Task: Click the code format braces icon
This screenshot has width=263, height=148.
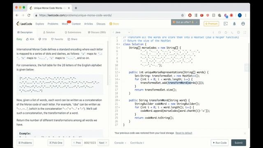Action: [x=219, y=32]
